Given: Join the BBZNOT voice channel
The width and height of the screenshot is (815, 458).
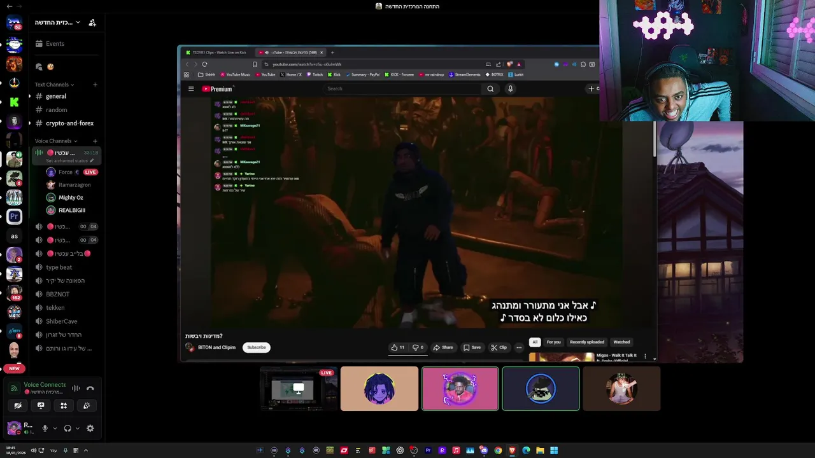Looking at the screenshot, I should [x=66, y=295].
